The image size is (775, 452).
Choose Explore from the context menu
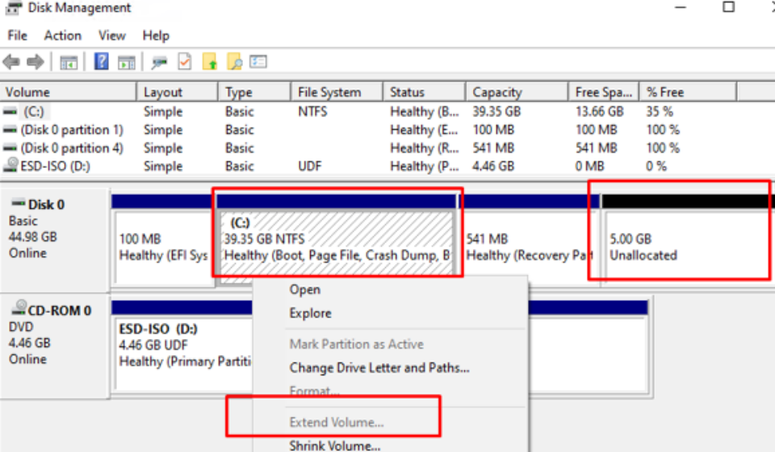(x=310, y=313)
